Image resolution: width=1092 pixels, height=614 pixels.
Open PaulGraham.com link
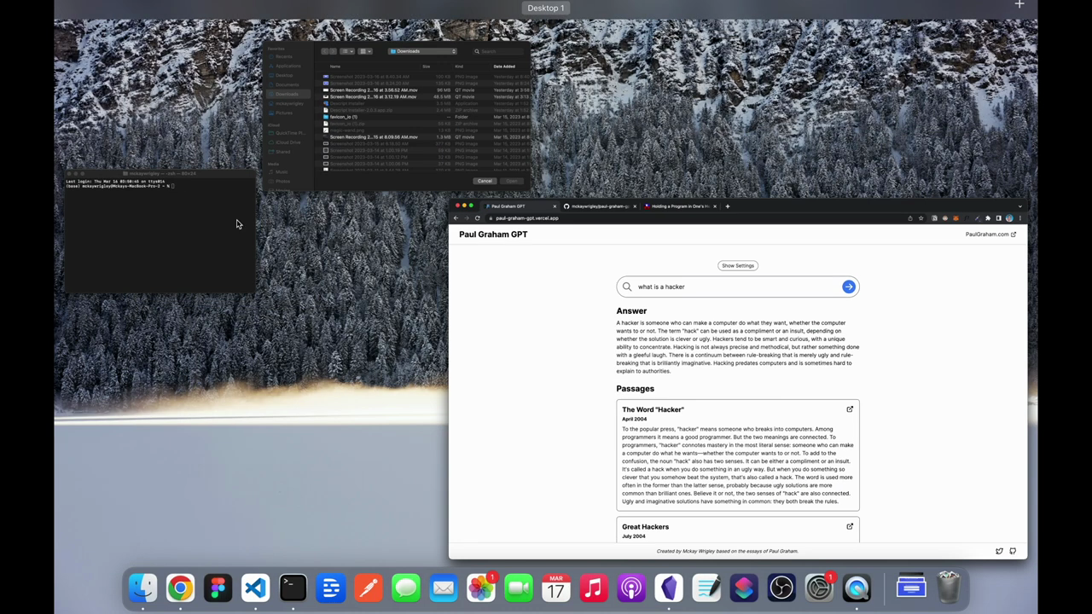tap(990, 235)
